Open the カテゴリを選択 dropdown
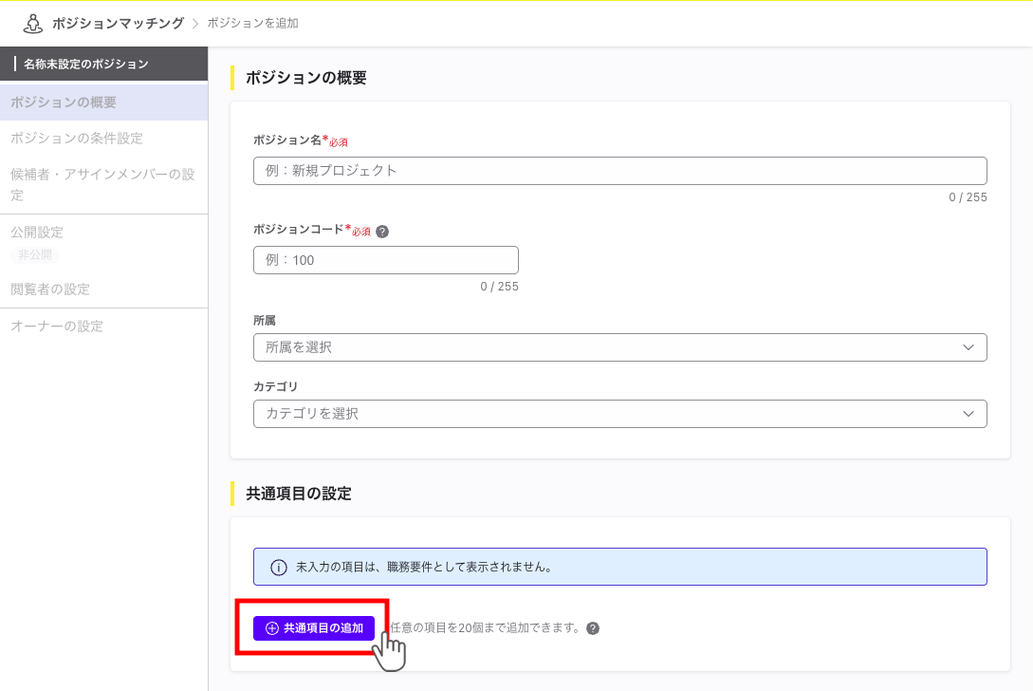The image size is (1033, 691). [619, 414]
